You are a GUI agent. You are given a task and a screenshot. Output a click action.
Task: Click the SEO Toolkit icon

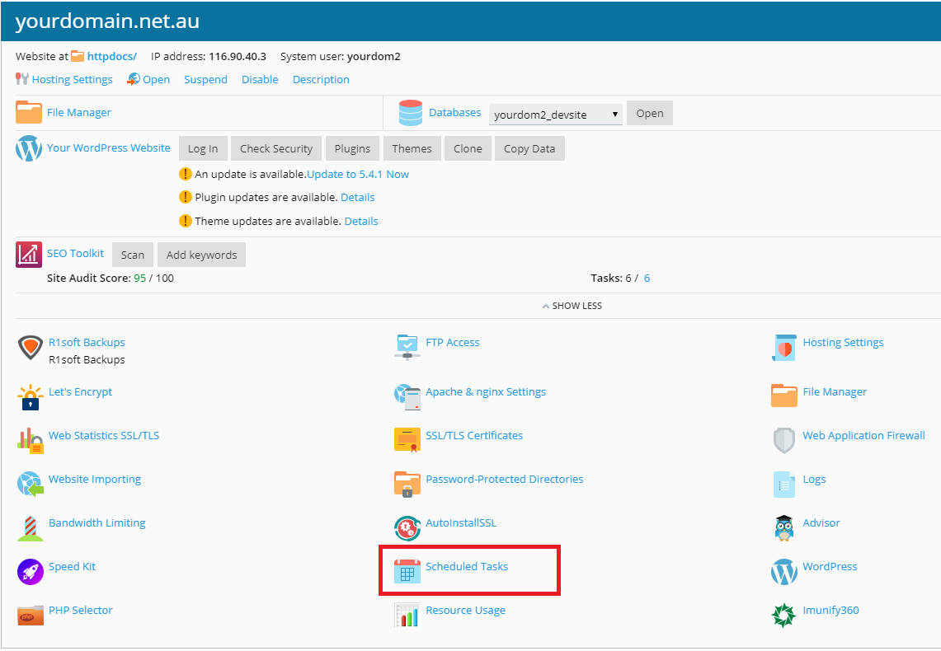coord(29,255)
